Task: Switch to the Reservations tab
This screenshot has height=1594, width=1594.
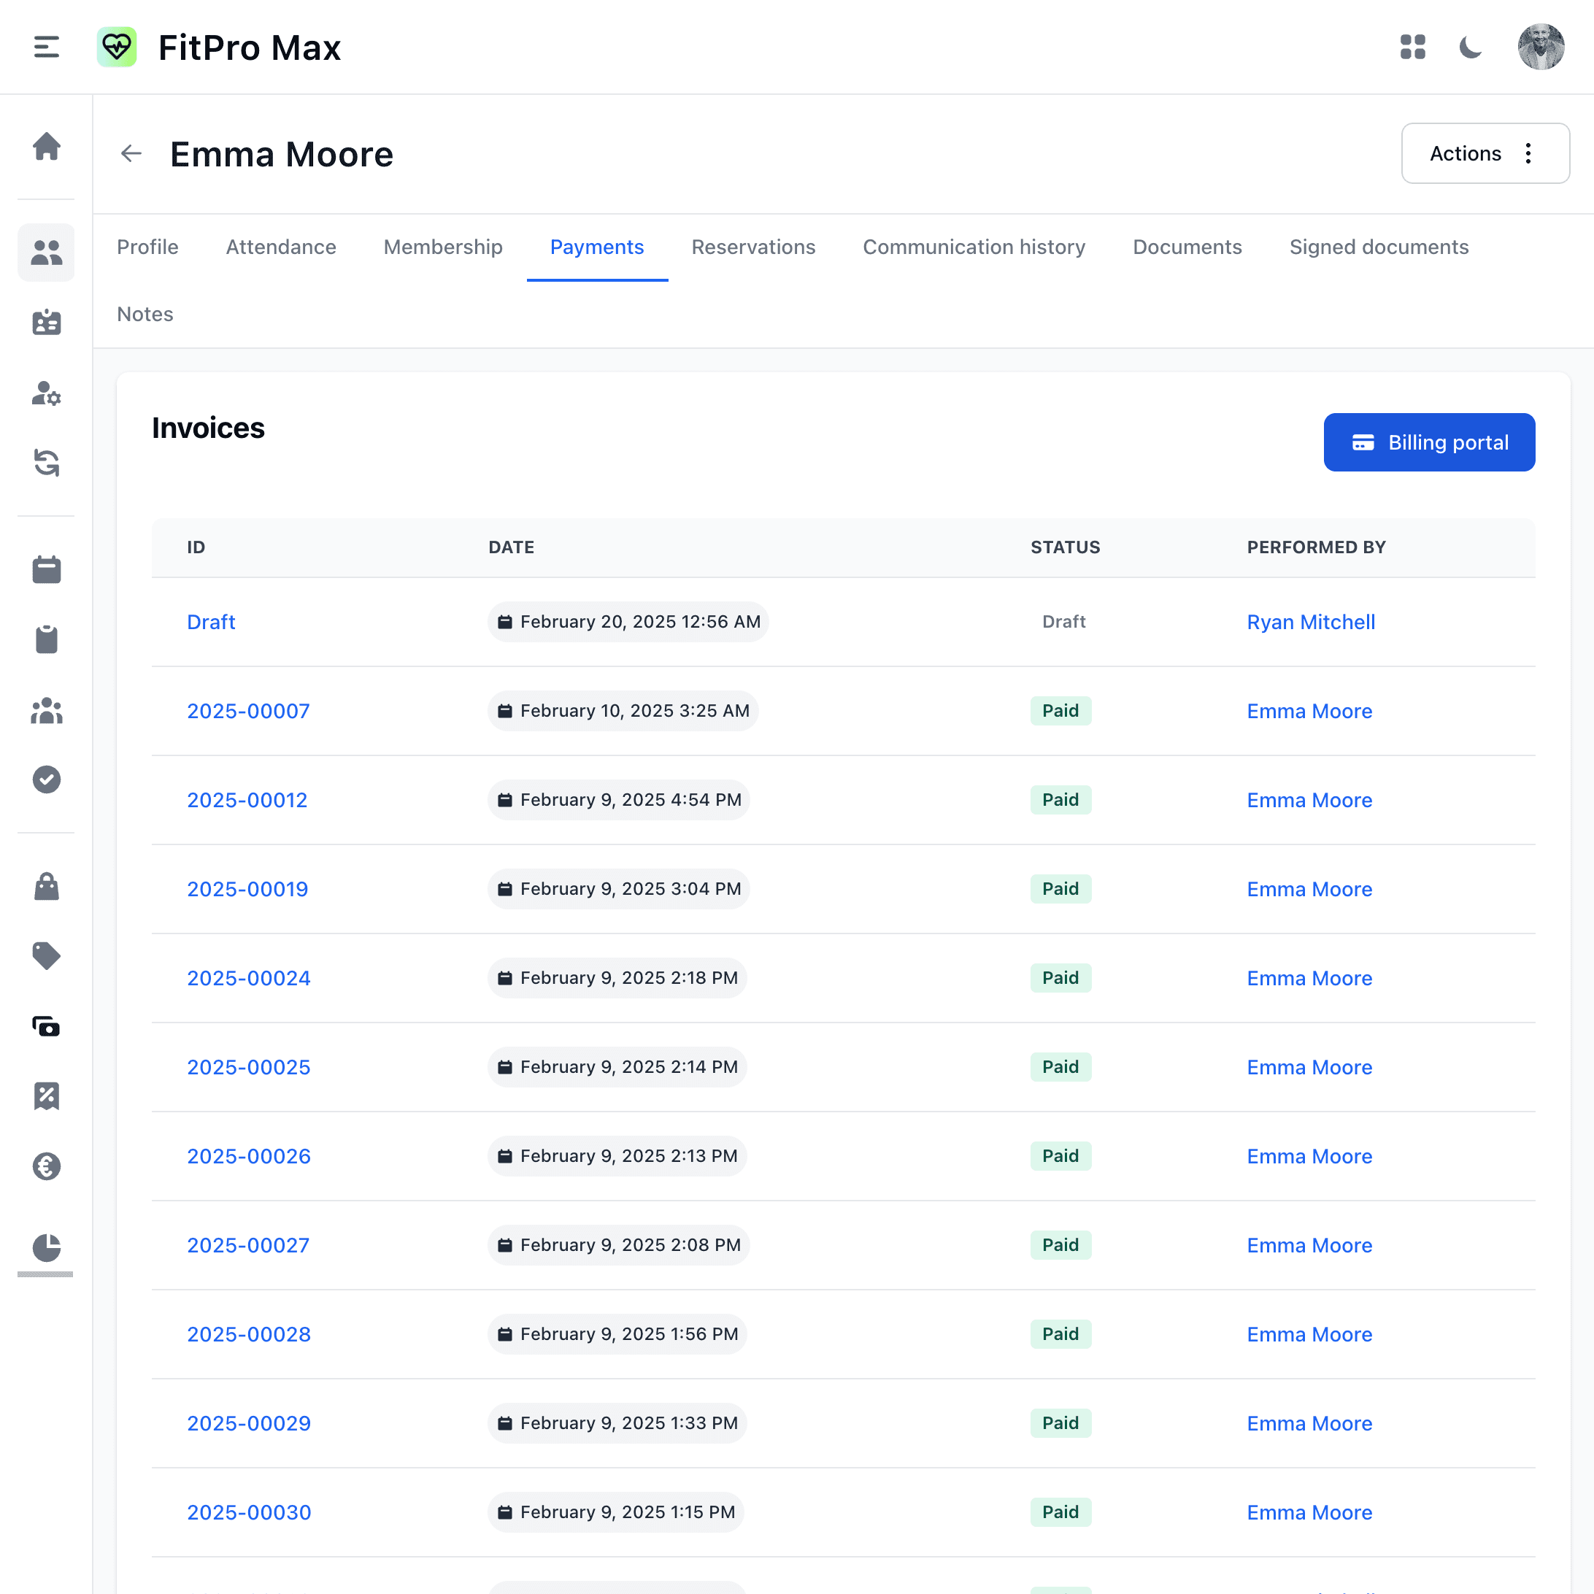Action: pos(753,247)
